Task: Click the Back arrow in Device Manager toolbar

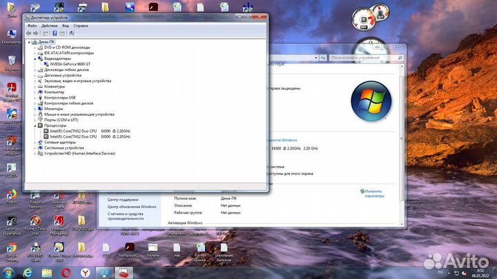Action: point(29,32)
